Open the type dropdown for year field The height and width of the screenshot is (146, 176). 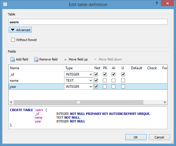pos(91,87)
